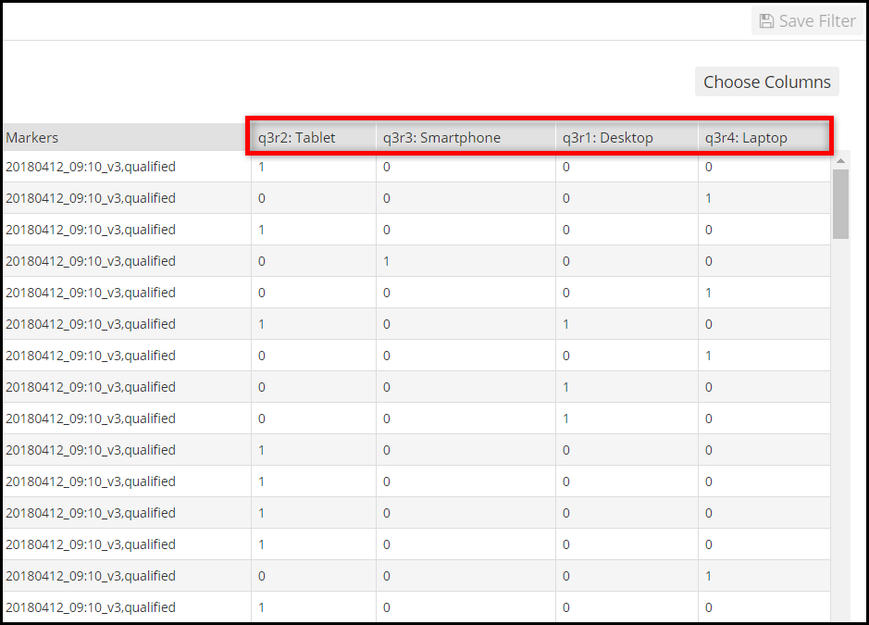
Task: Click the vertical scrollbar thumb
Action: 840,204
